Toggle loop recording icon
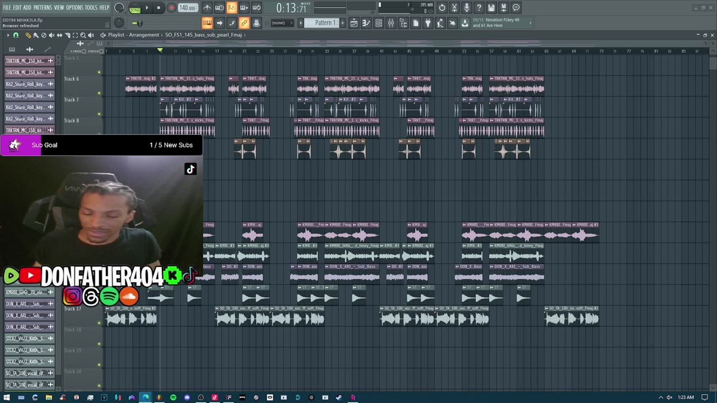Screen dimensions: 717x403 (257, 8)
